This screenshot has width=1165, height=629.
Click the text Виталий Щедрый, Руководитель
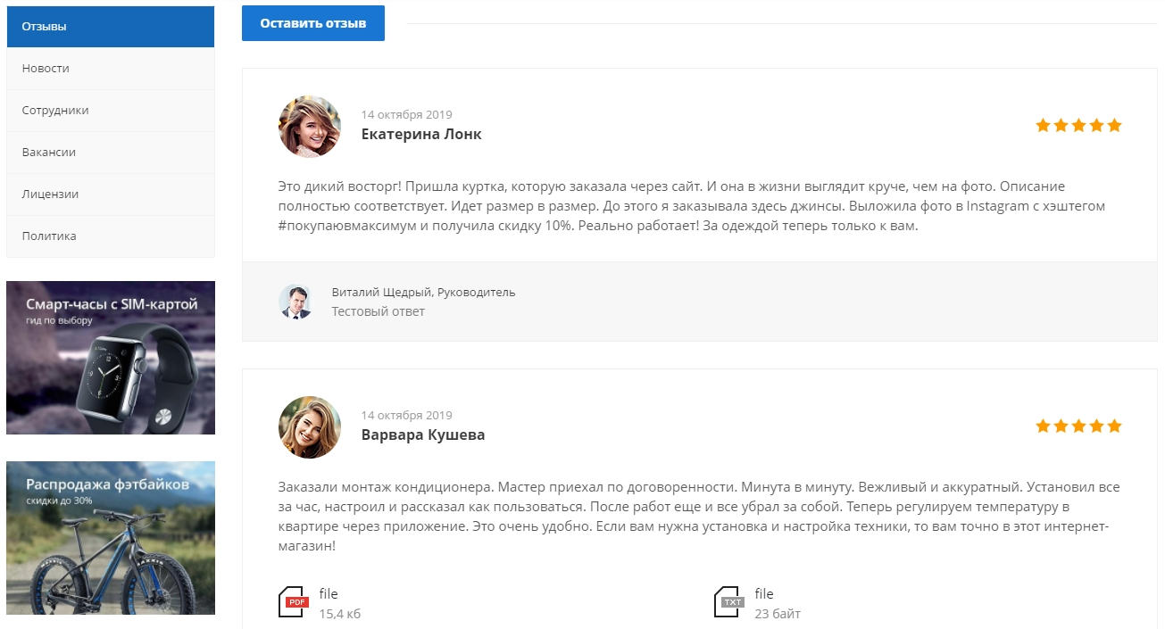(423, 293)
